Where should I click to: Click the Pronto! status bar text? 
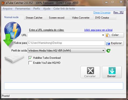tap(6, 96)
